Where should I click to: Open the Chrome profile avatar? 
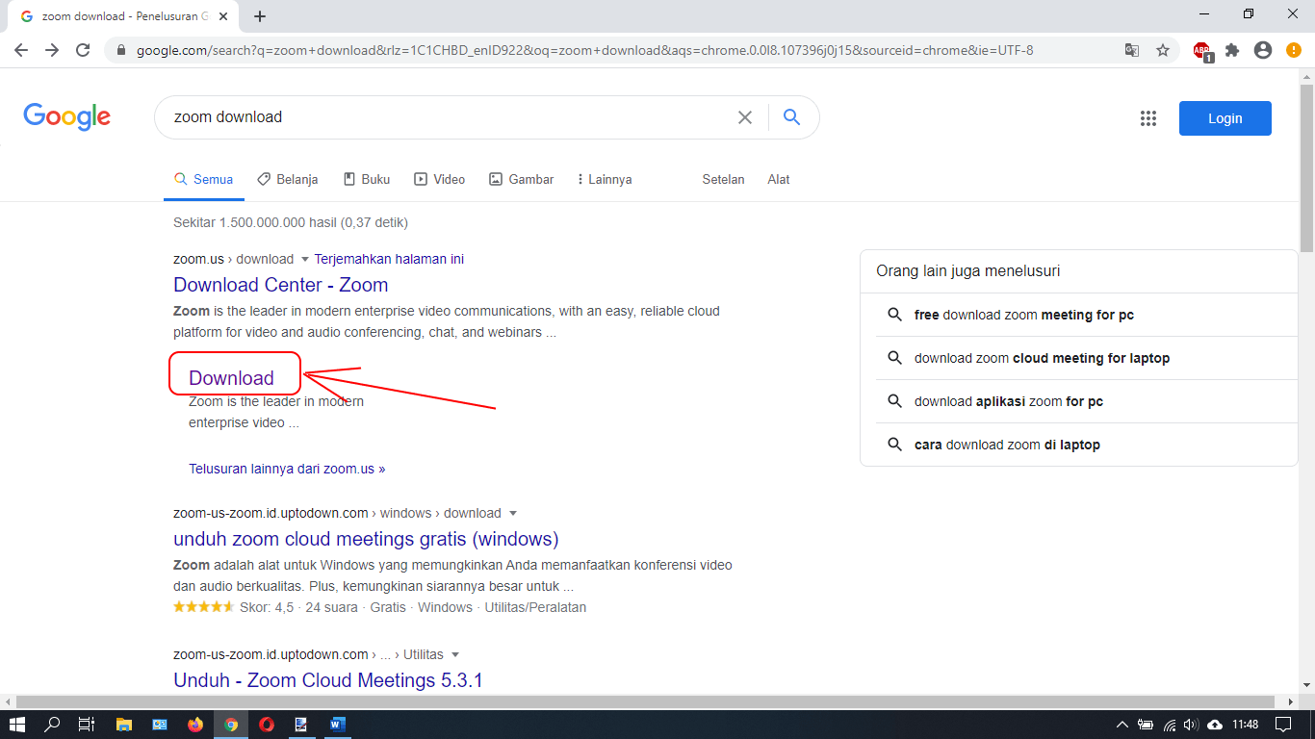(1263, 50)
